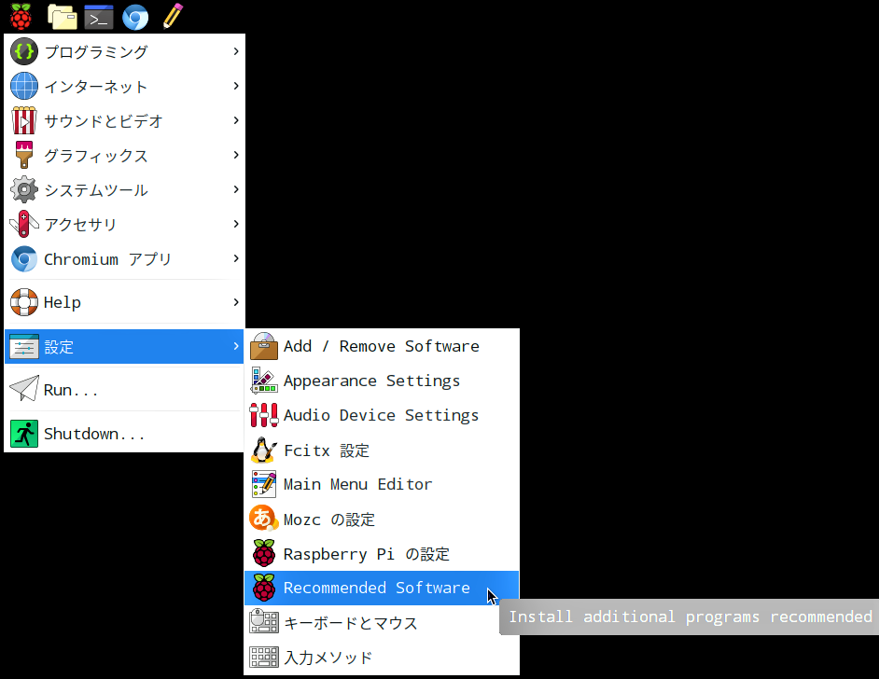Expand the インターネット submenu arrow
Image resolution: width=879 pixels, height=679 pixels.
(236, 86)
